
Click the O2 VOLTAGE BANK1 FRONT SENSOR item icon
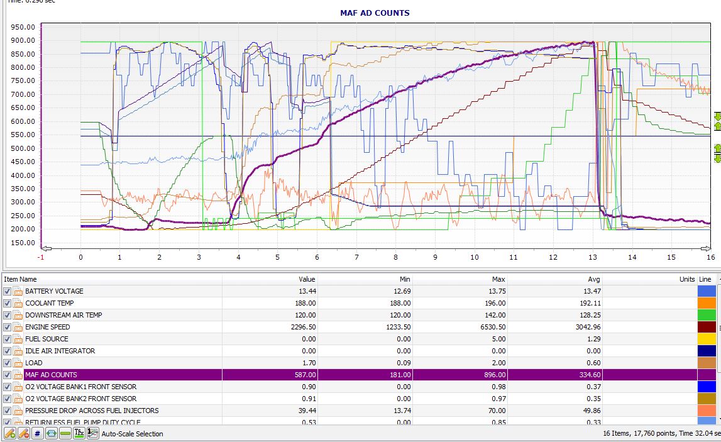[18, 387]
